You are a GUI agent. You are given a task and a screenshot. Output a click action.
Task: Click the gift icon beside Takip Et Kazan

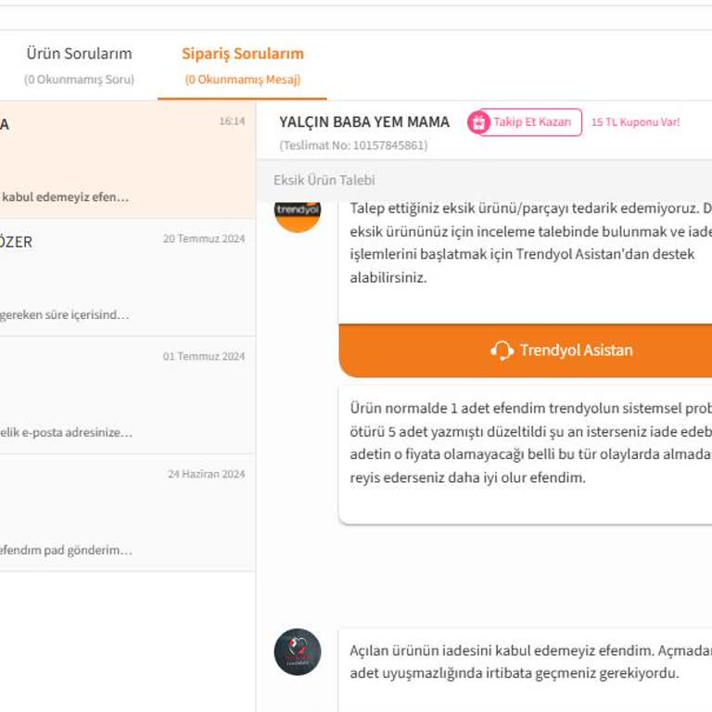coord(478,122)
